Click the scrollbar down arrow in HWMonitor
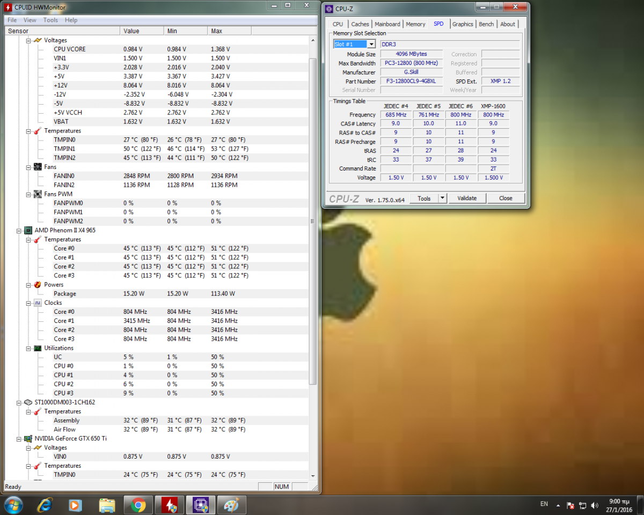644x515 pixels. 313,475
